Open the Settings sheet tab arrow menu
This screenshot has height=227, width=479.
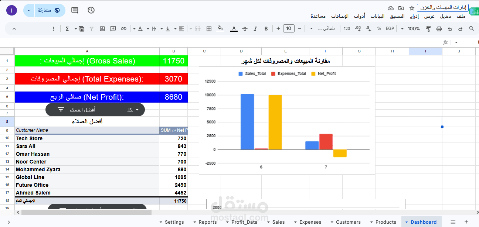point(161,222)
